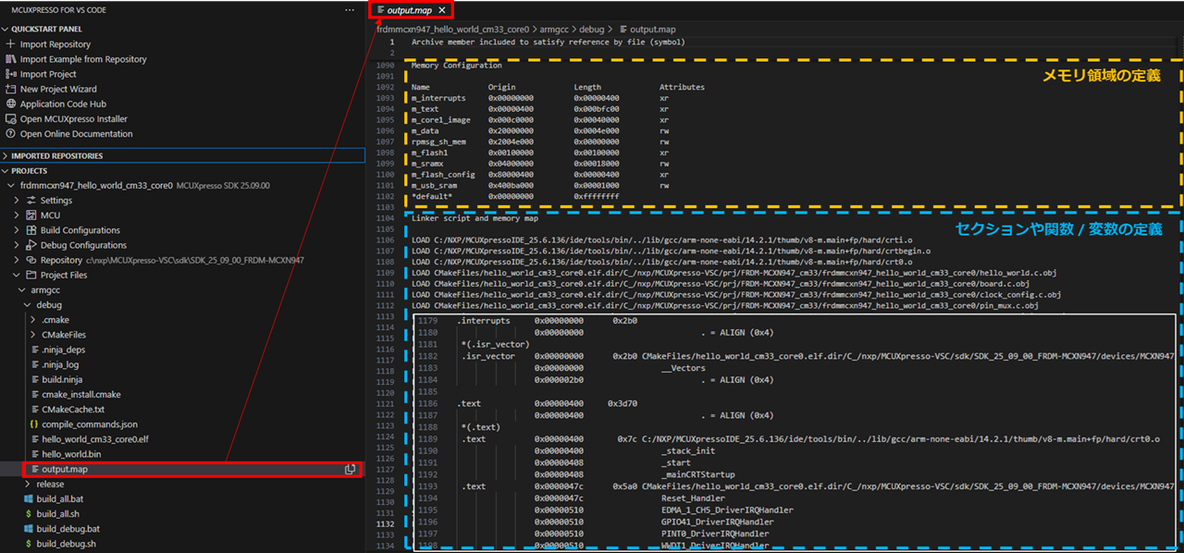
Task: Expand the Build Configurations node
Action: point(17,230)
